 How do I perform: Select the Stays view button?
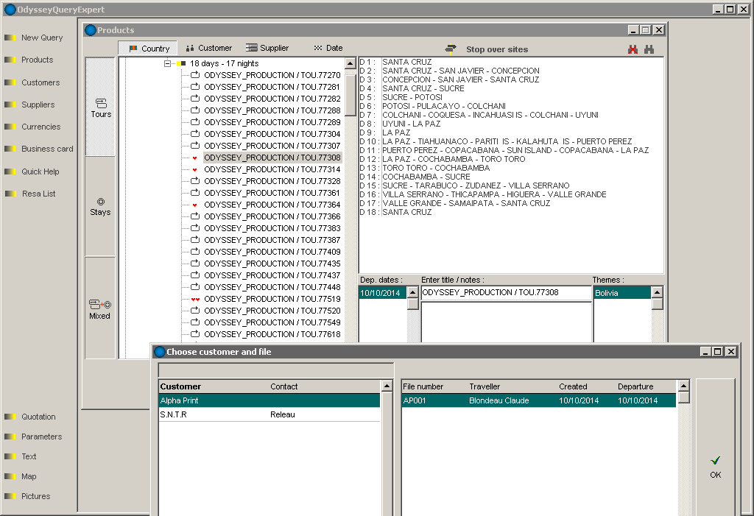tap(100, 206)
